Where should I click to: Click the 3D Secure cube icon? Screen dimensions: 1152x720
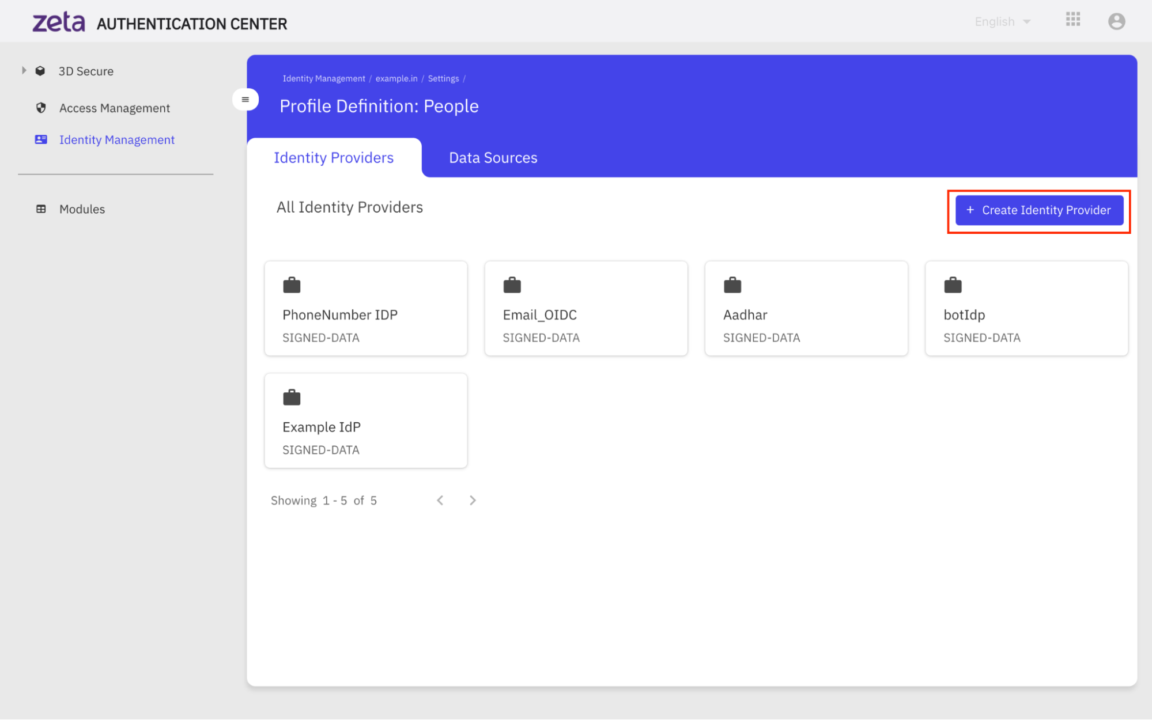click(x=40, y=71)
